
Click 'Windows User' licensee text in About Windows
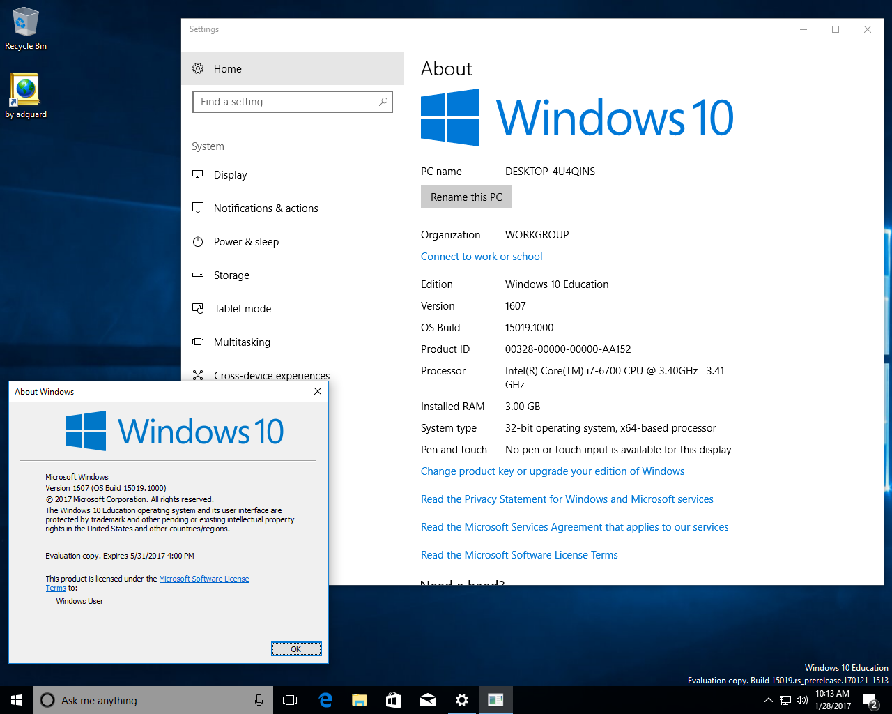point(79,601)
